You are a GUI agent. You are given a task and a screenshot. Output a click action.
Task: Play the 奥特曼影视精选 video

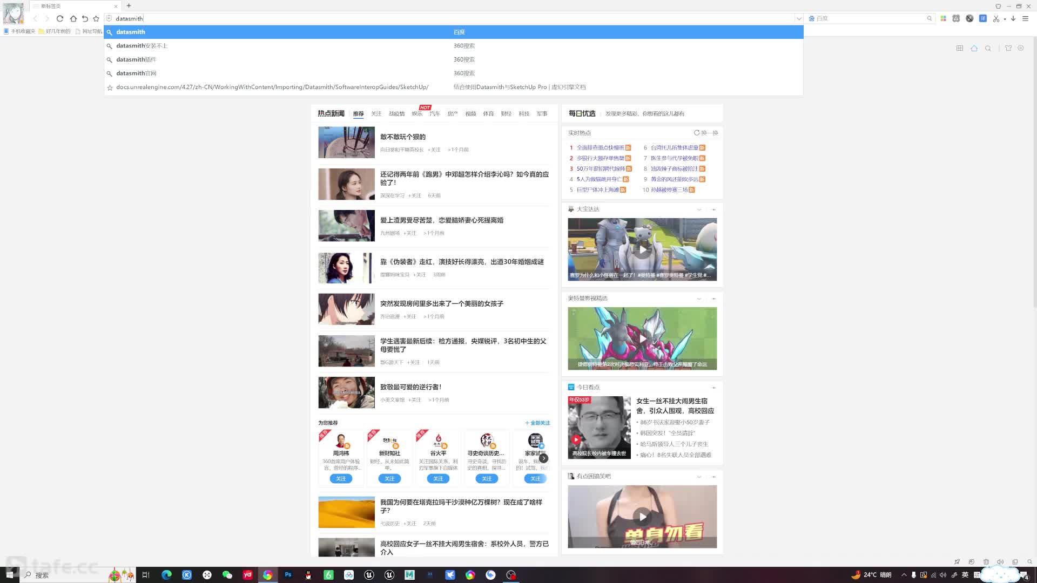tap(642, 338)
